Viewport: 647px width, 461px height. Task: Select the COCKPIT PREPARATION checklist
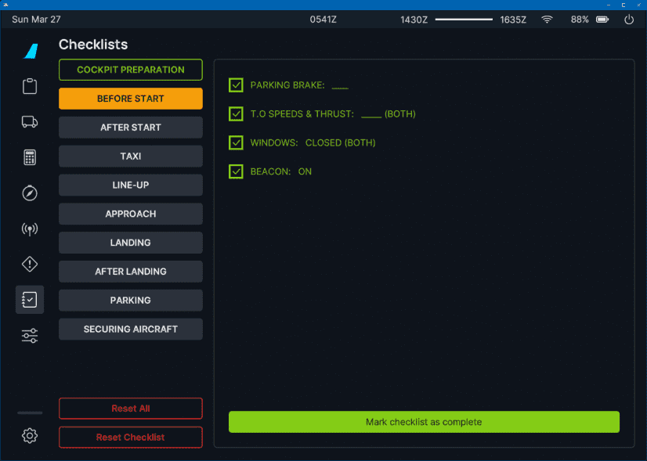point(131,70)
